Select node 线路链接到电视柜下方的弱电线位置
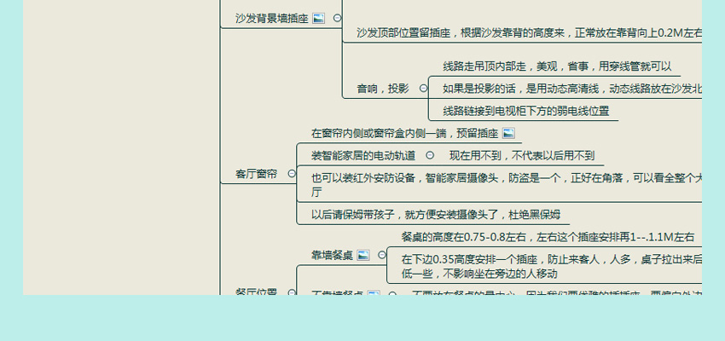 click(x=525, y=111)
